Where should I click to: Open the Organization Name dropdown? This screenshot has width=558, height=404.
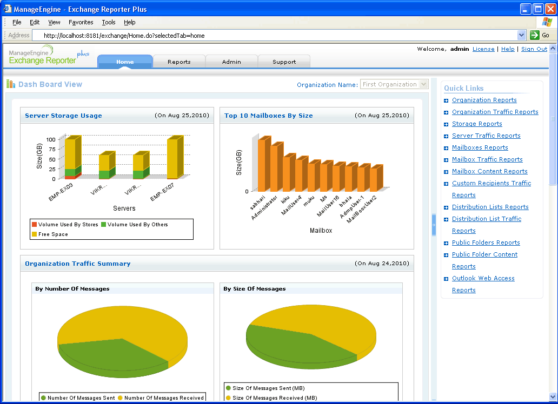(x=394, y=84)
